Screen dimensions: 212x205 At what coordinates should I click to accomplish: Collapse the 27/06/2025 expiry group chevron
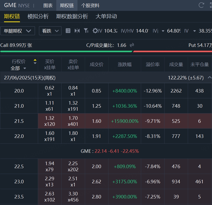tap(209, 77)
